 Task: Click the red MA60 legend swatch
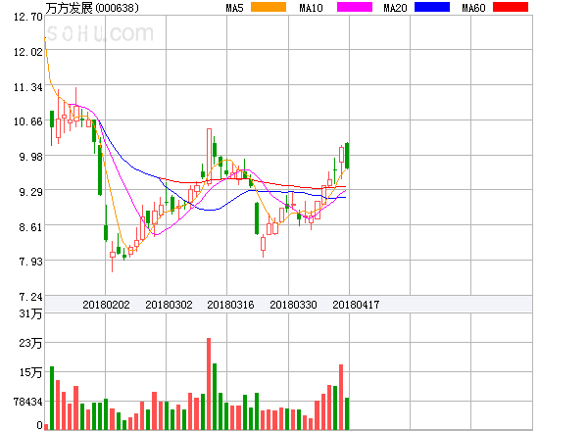tap(511, 7)
